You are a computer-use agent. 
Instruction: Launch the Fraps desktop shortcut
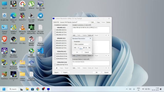[x=4, y=63]
